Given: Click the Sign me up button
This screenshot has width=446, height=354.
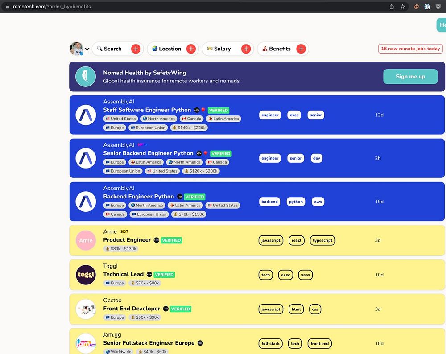Looking at the screenshot, I should 410,77.
